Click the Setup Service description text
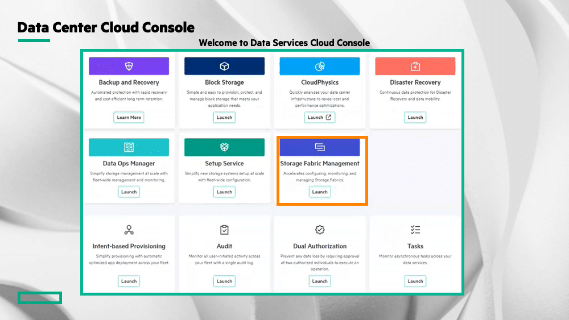The height and width of the screenshot is (320, 569). (224, 177)
